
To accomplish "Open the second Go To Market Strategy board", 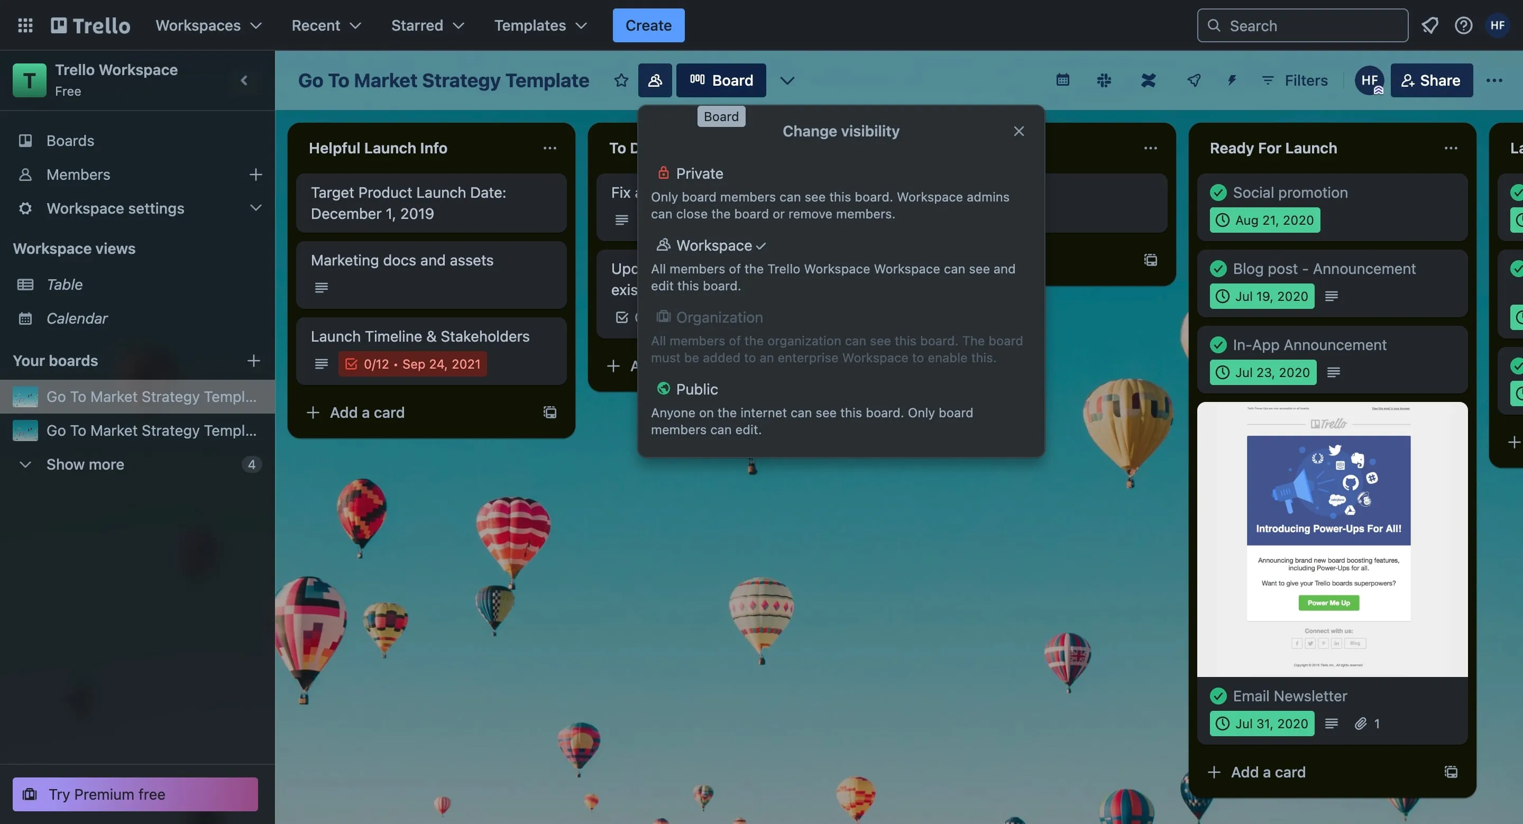I will coord(137,431).
